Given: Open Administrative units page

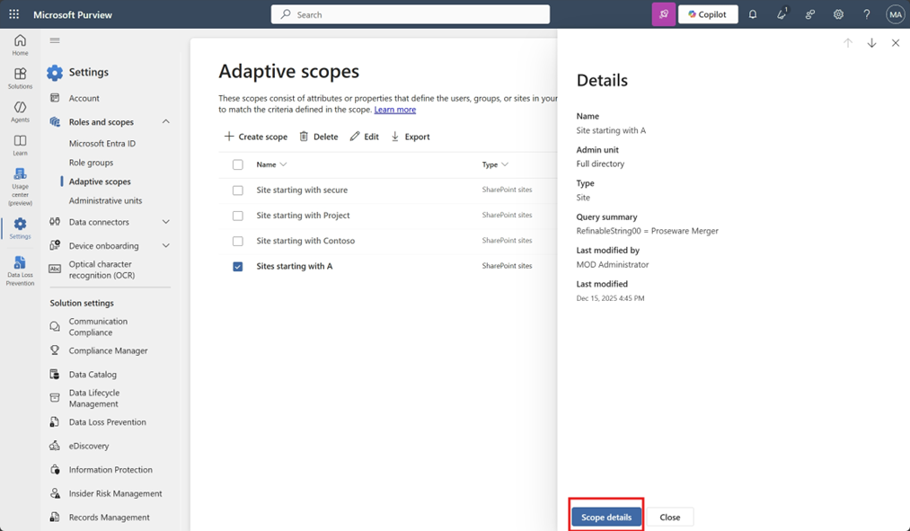Looking at the screenshot, I should click(106, 200).
